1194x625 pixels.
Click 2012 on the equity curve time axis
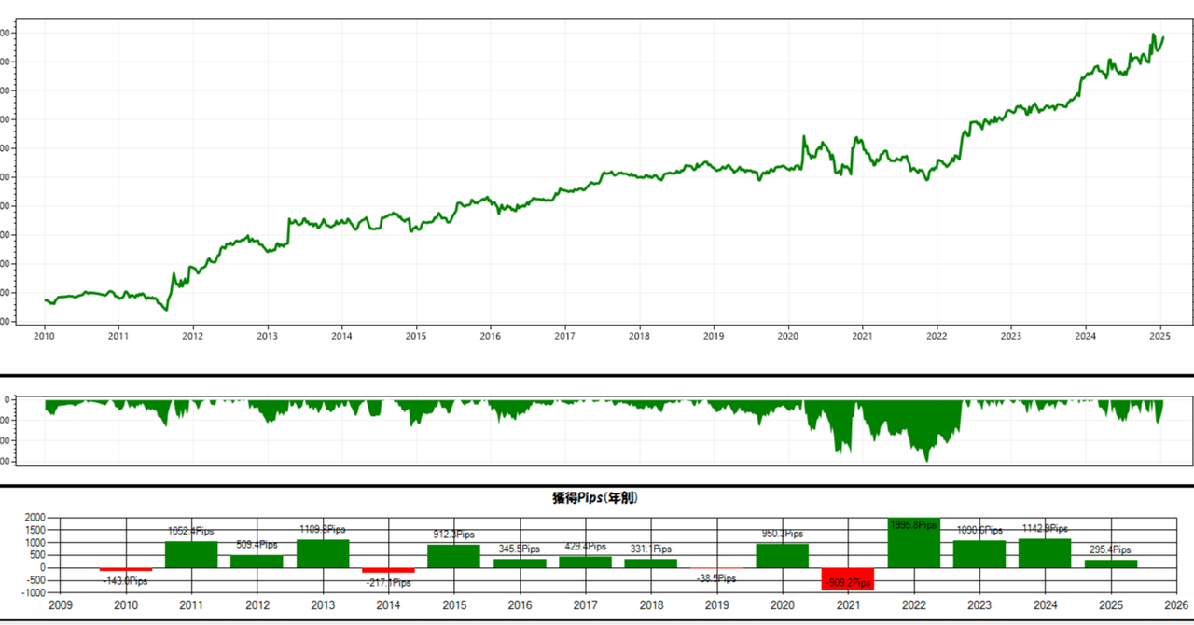point(192,336)
